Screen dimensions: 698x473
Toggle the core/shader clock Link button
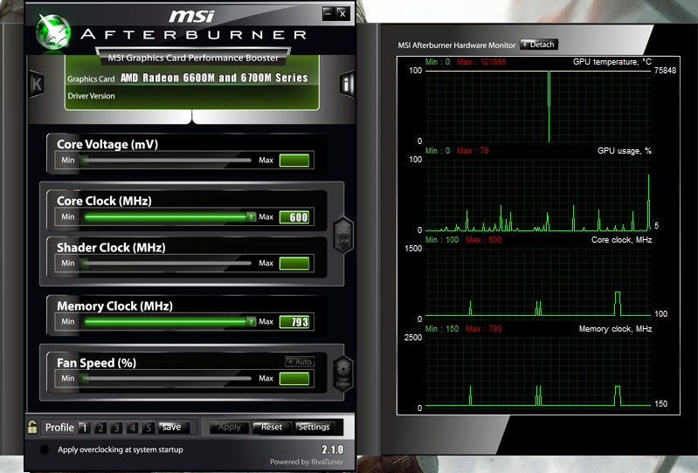pyautogui.click(x=343, y=235)
